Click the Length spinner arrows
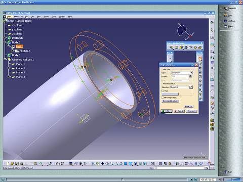Image resolution: width=243 pixels, height=182 pixels. click(191, 76)
